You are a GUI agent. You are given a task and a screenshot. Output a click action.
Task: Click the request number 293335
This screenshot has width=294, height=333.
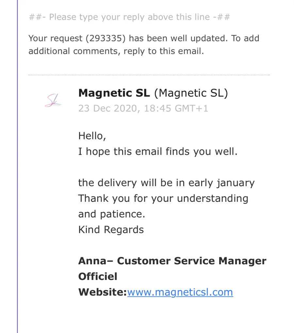106,38
